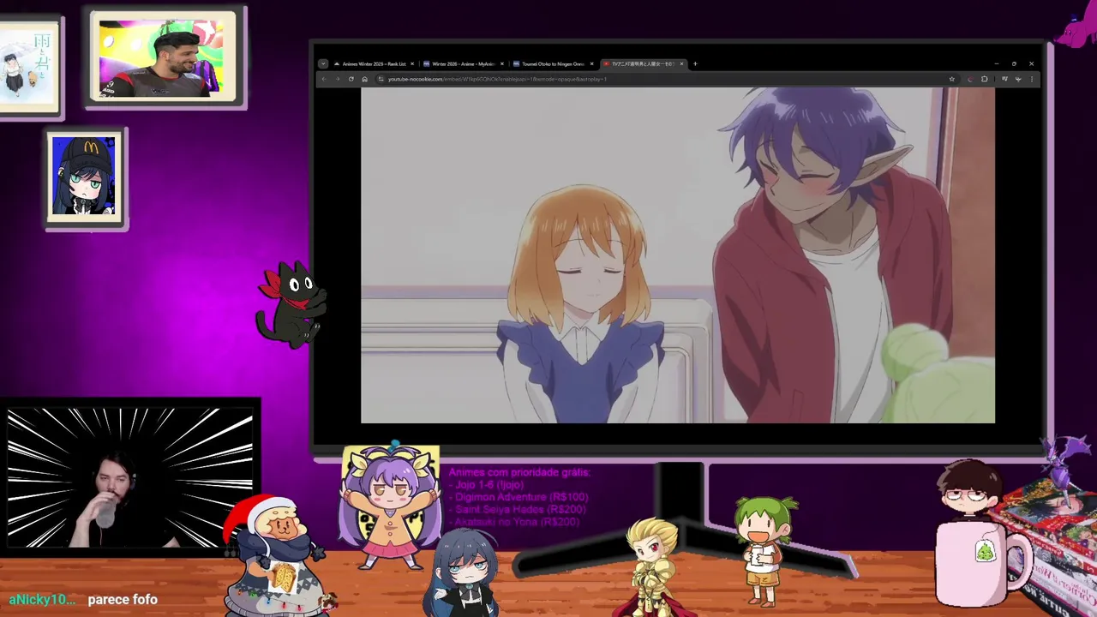Click the pink mug with chibi character
Screen dimensions: 1097x617
981,533
